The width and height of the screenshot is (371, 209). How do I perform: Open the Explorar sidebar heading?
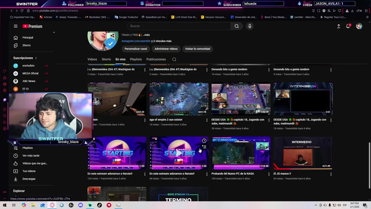pos(19,191)
